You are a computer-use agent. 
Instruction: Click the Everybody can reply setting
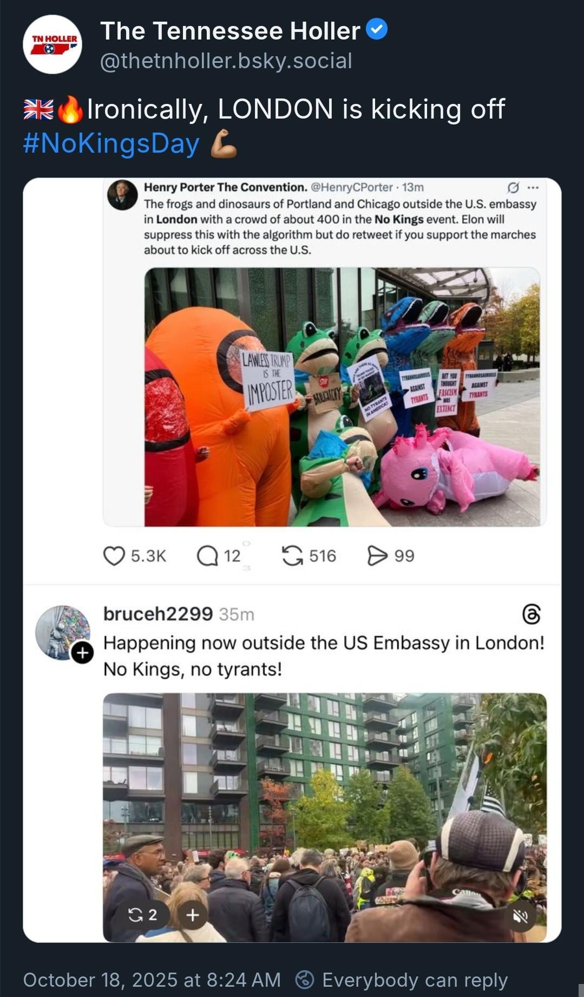[402, 980]
